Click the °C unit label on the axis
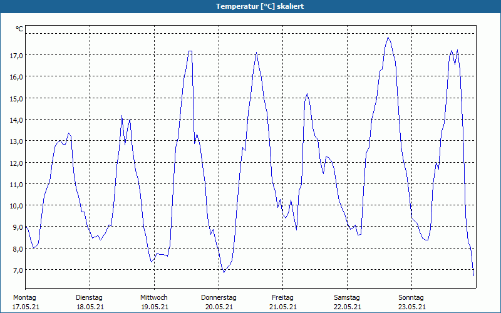This screenshot has height=313, width=501. (19, 29)
